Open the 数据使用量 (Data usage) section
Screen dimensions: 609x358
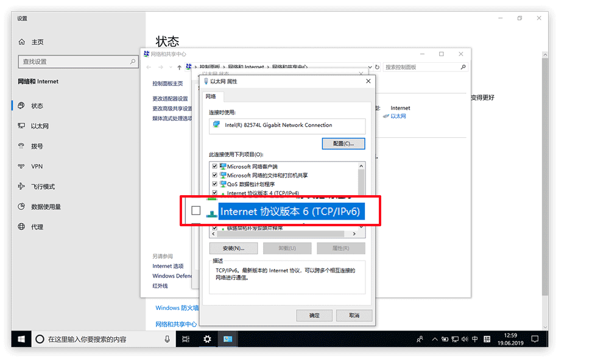pos(46,206)
